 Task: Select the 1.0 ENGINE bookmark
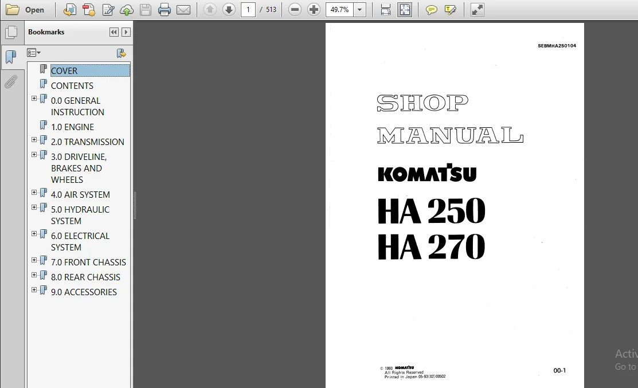[x=72, y=127]
